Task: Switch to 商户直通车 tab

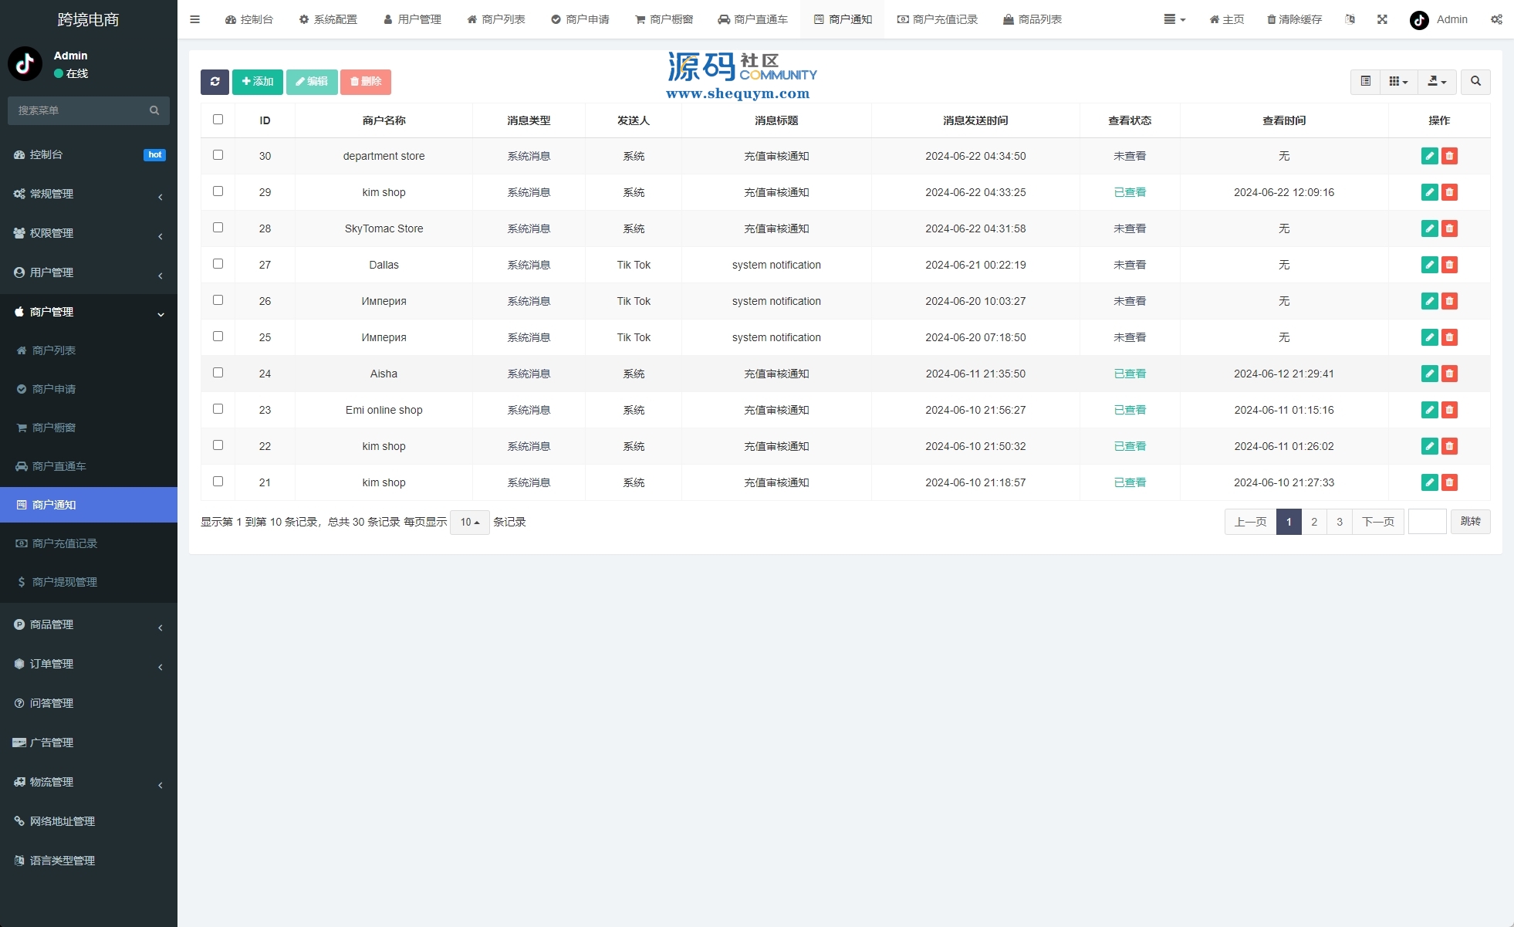Action: 752,19
